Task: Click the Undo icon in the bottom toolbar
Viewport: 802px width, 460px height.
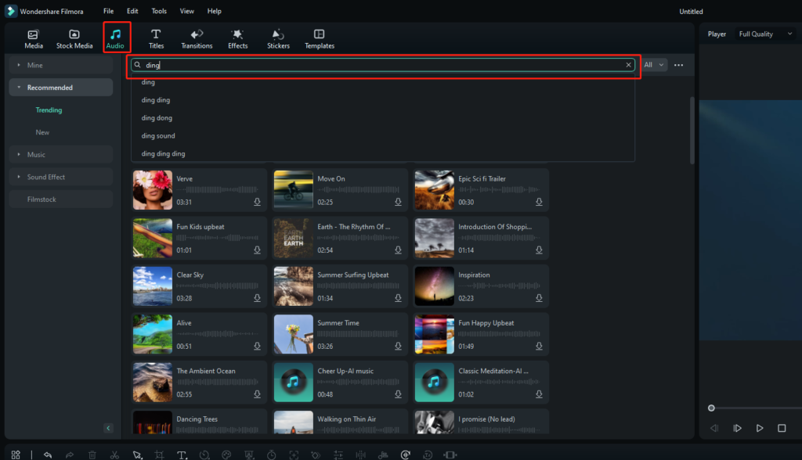Action: (48, 454)
